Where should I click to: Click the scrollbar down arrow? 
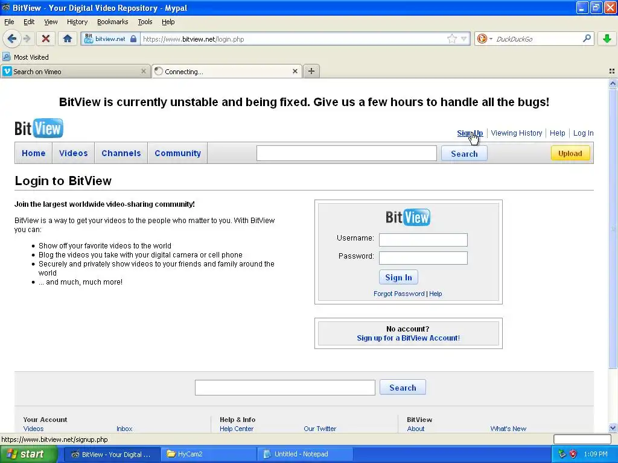pos(613,428)
